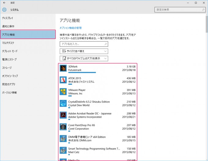Select アプリと機能 in the sidebar
208x161 pixels.
(x=28, y=34)
